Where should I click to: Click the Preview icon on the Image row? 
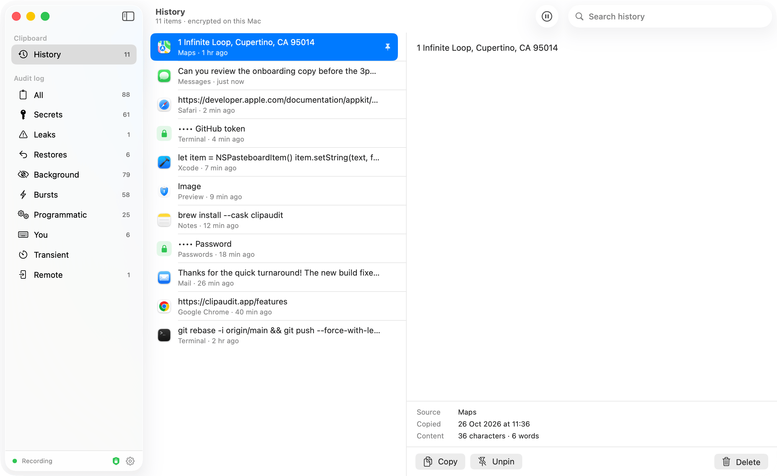point(164,191)
